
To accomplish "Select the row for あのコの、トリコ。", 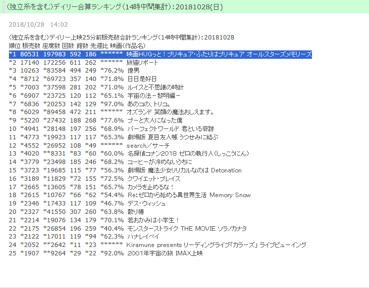I will click(90, 104).
